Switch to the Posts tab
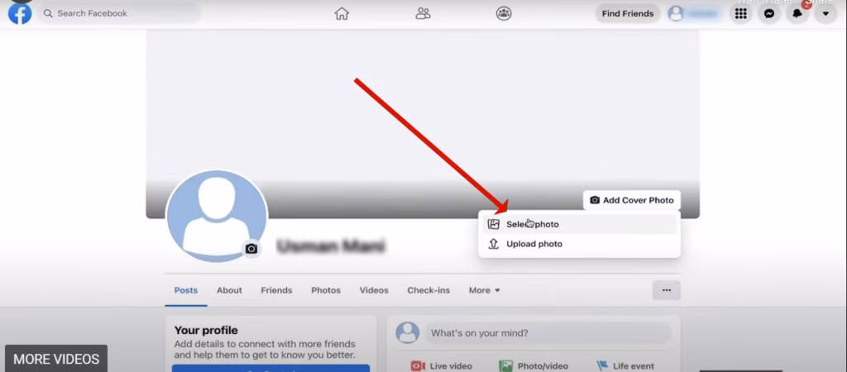 click(186, 290)
